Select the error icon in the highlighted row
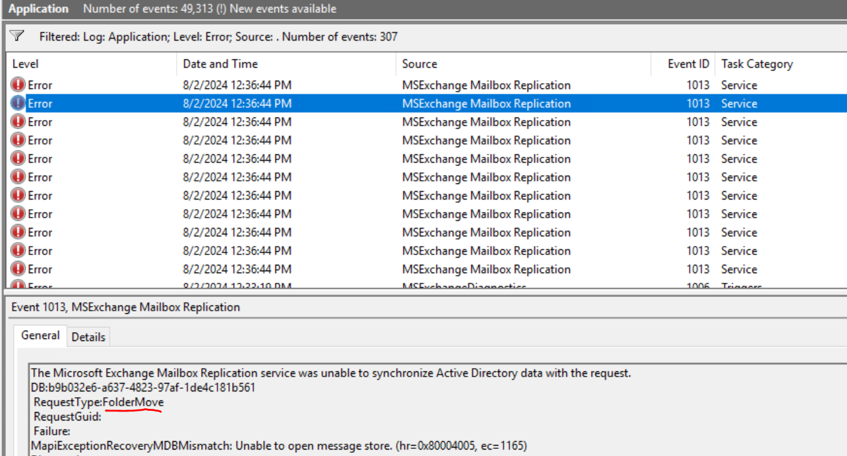 pyautogui.click(x=19, y=103)
